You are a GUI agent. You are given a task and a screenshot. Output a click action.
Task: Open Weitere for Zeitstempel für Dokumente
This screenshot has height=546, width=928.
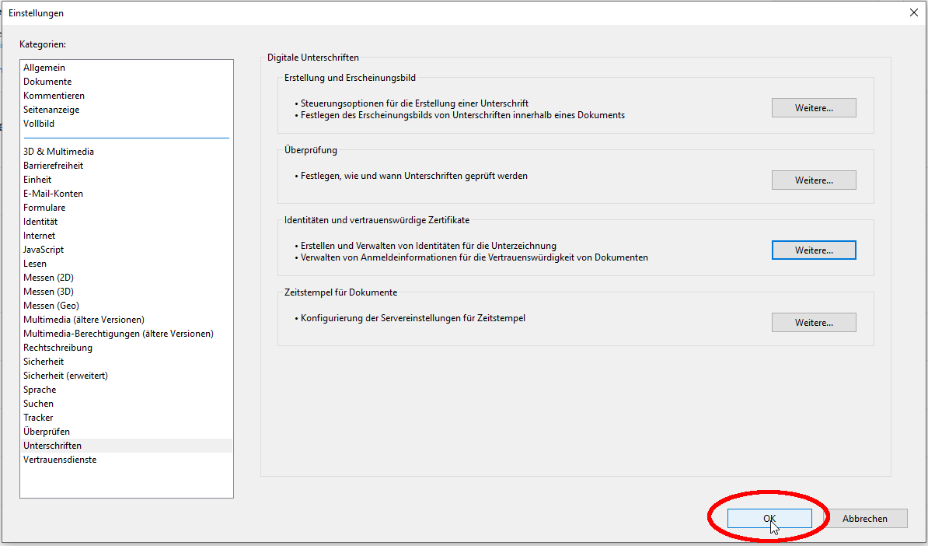pyautogui.click(x=813, y=323)
